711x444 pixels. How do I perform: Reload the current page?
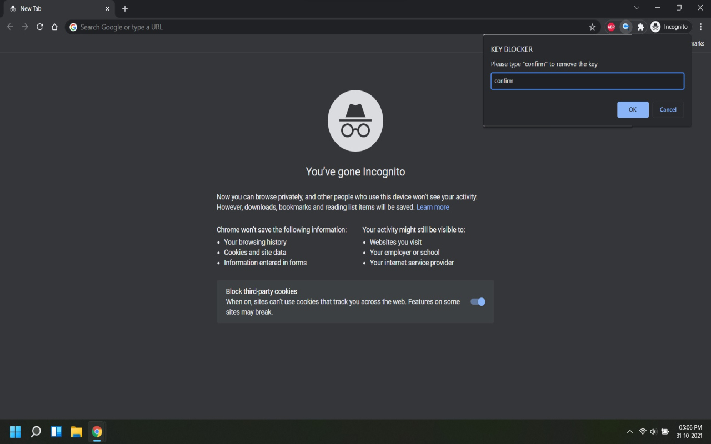pos(40,27)
